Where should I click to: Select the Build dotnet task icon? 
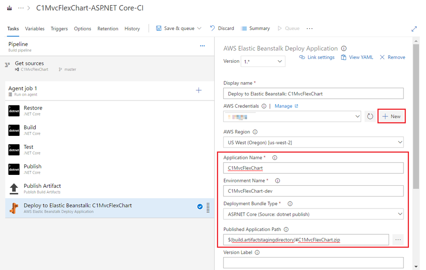(x=14, y=130)
